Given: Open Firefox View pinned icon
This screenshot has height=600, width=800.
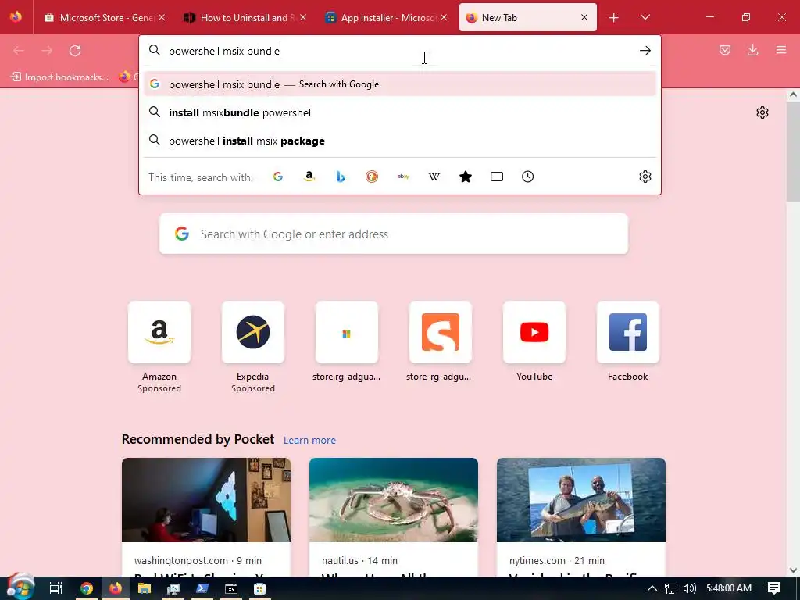Looking at the screenshot, I should (x=16, y=17).
